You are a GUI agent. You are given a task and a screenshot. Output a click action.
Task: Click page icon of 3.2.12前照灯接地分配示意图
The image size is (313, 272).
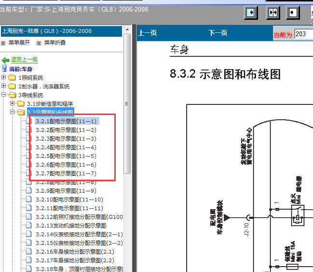[29, 216]
